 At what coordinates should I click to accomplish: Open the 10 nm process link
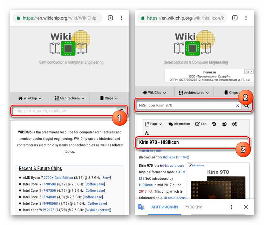174,198
